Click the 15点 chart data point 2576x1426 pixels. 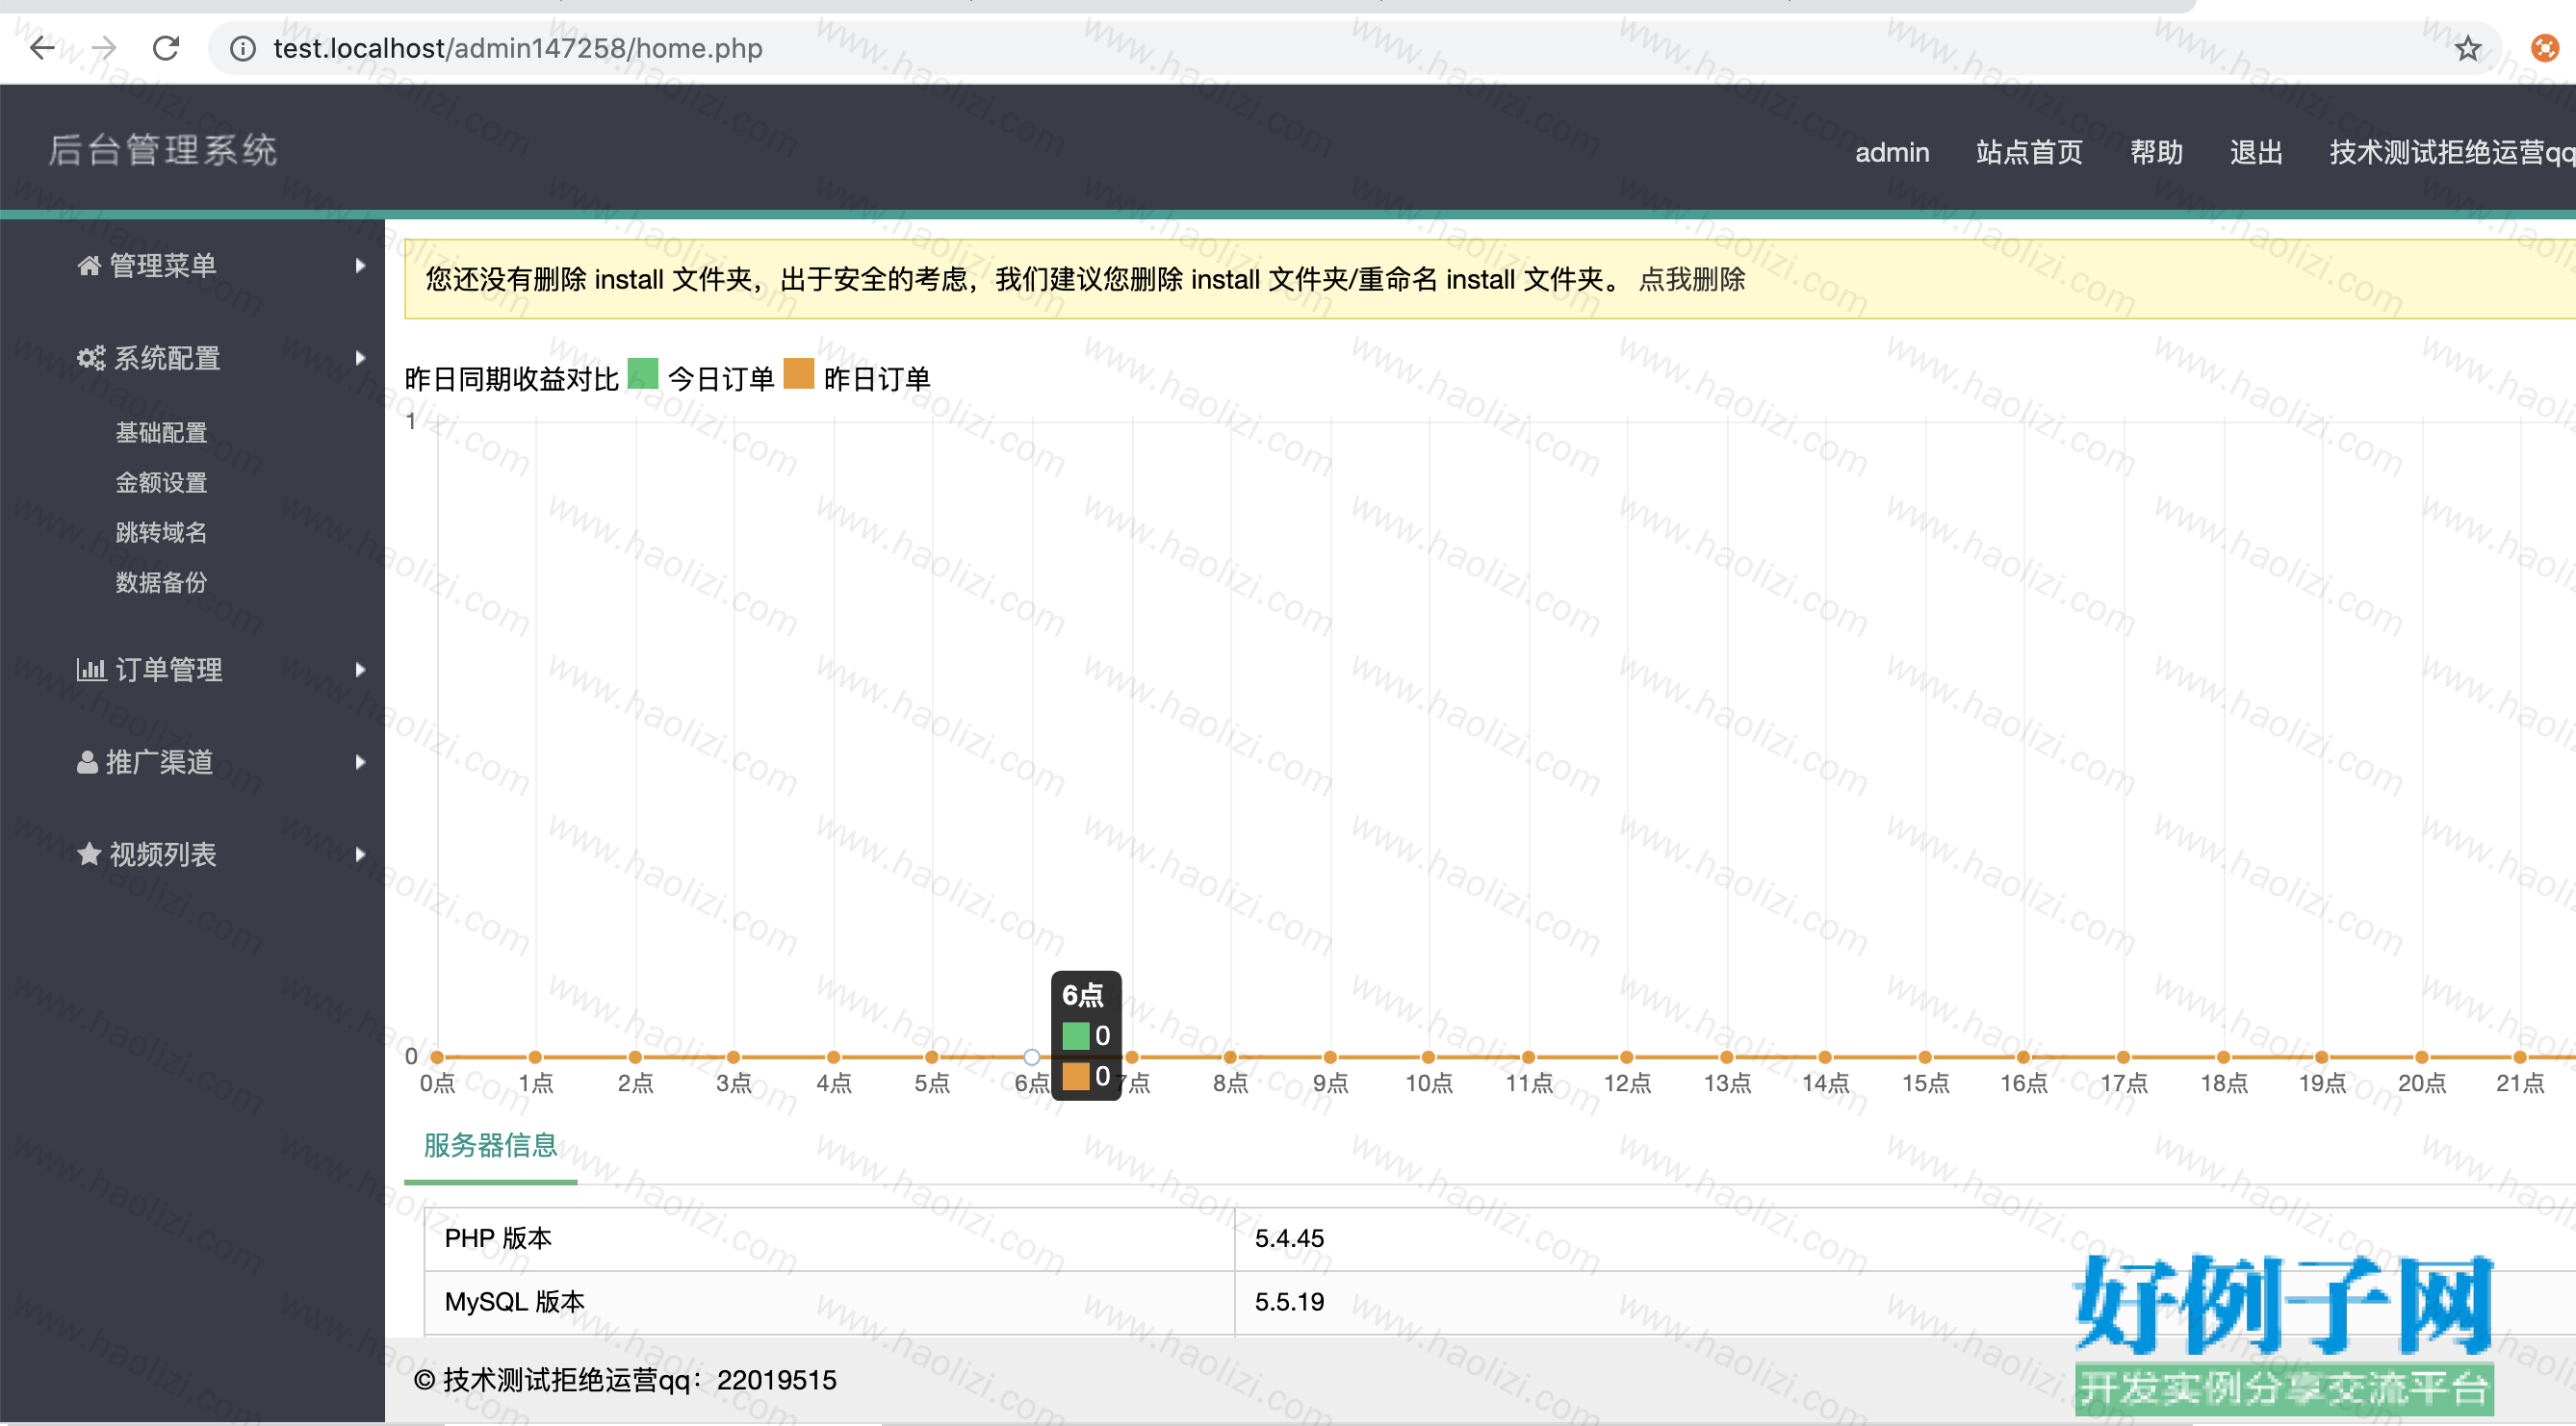pyautogui.click(x=1925, y=1057)
